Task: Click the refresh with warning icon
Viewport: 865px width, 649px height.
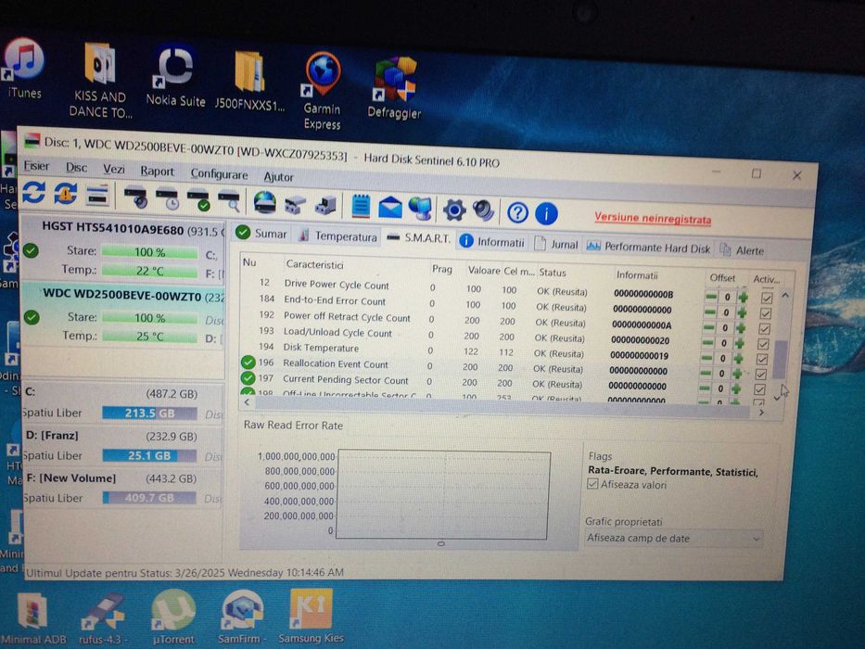Action: (x=66, y=194)
